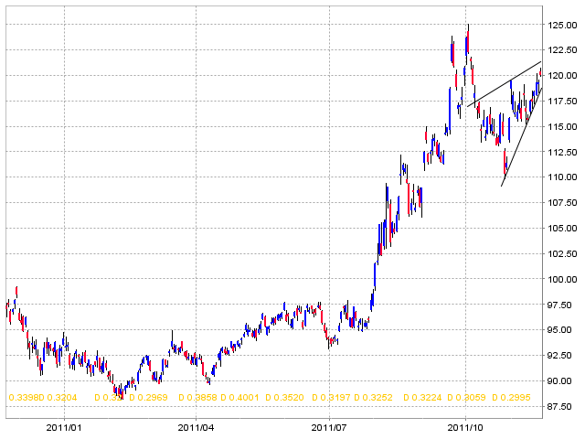The height and width of the screenshot is (439, 585).
Task: Click the peak candlestick near 125.00
Action: (468, 39)
